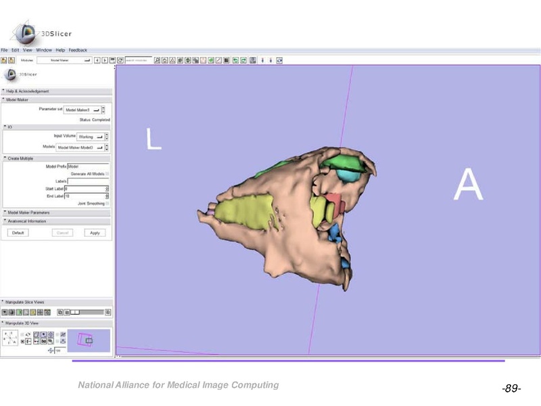The width and height of the screenshot is (541, 406).
Task: Click the green Redo arrow icon
Action: pyautogui.click(x=243, y=60)
